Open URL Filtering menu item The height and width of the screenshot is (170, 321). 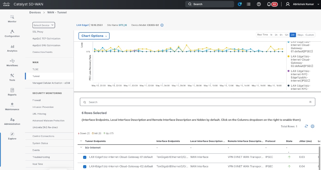pos(39,114)
